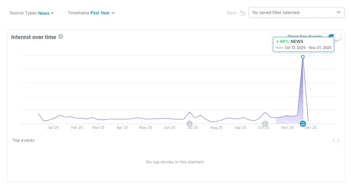Click the key event bell marker near Jul 25
The image size is (351, 189).
point(189,124)
